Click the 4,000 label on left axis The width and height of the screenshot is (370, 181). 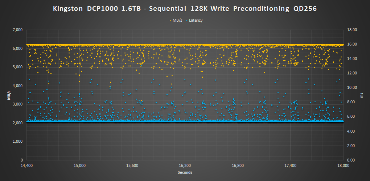[18, 86]
